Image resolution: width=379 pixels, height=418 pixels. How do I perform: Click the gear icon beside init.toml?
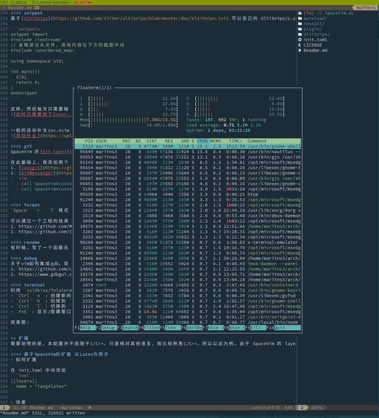[300, 40]
